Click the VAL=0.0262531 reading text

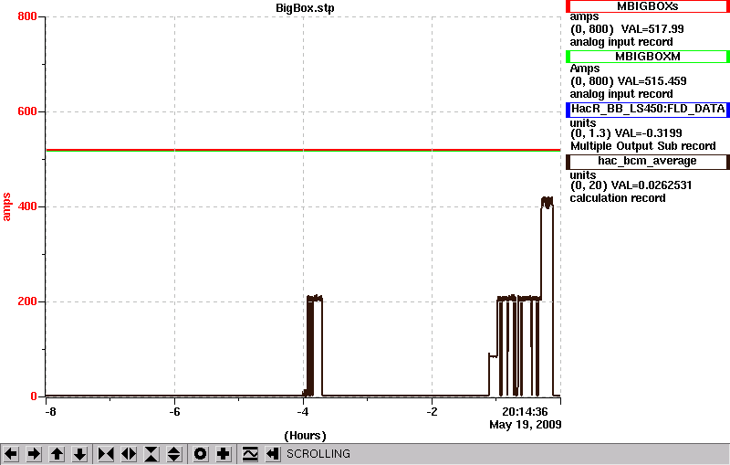tap(652, 185)
